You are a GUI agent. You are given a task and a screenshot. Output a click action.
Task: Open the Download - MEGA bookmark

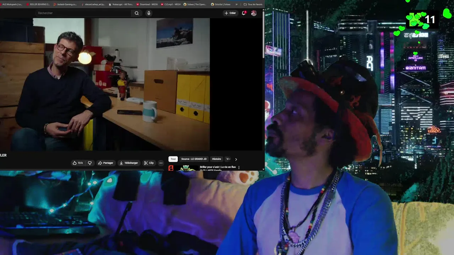[147, 4]
